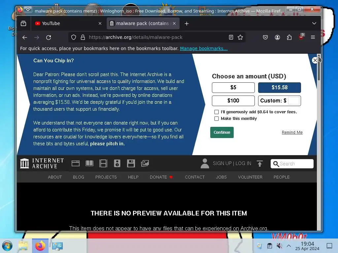This screenshot has width=338, height=253.
Task: Click the Internet Archive Search box
Action: [292, 164]
